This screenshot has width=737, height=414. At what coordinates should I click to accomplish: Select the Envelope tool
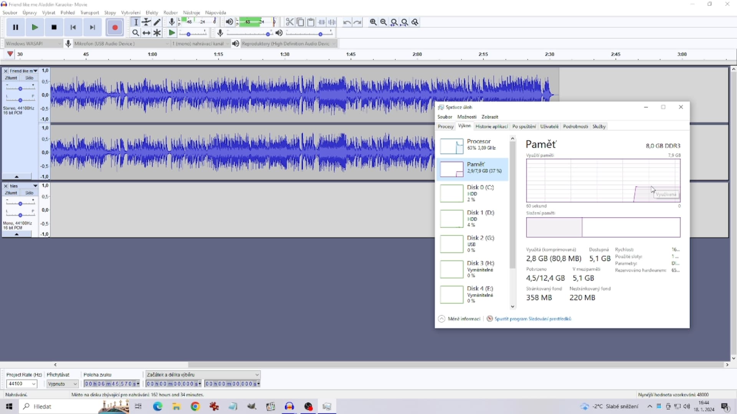point(146,22)
